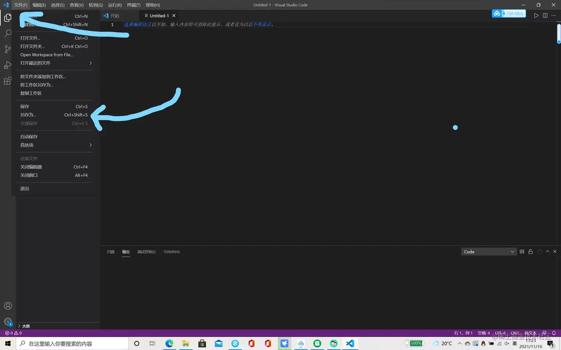Switch to the TERMINAL panel tab
This screenshot has width=561, height=350.
click(x=172, y=252)
